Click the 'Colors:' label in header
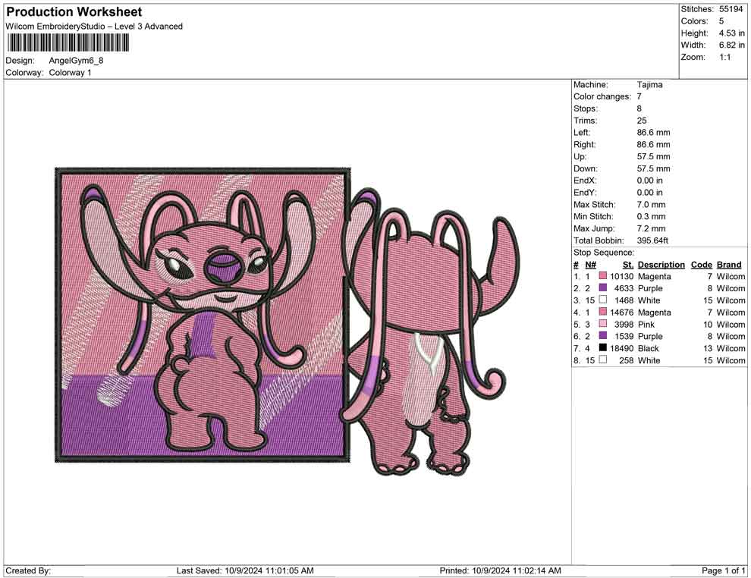Image resolution: width=751 pixels, height=578 pixels. coord(694,21)
